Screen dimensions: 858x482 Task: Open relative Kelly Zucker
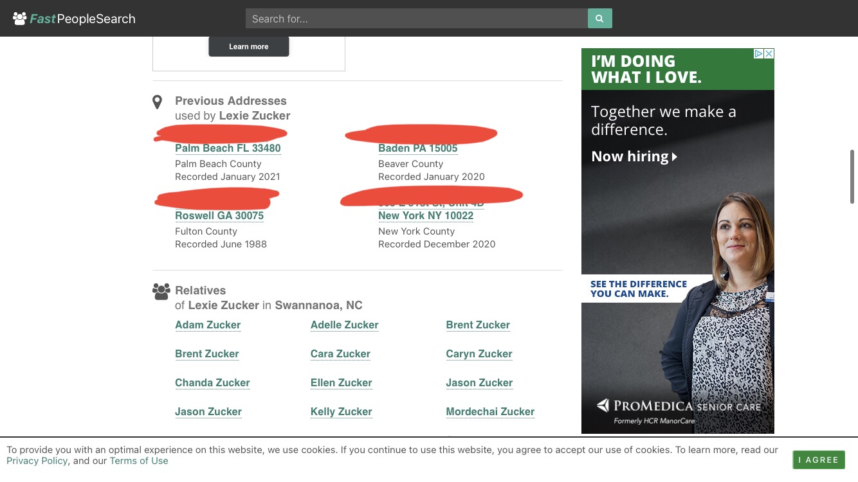(x=342, y=412)
